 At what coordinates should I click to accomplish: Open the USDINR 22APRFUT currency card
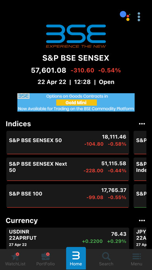67,238
